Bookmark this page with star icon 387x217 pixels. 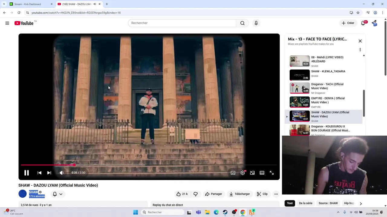tap(358, 13)
